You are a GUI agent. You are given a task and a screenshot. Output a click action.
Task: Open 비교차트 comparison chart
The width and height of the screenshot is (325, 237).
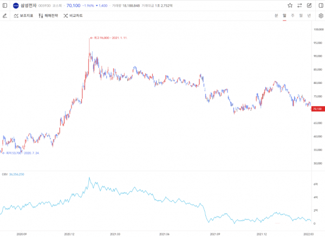coord(73,16)
